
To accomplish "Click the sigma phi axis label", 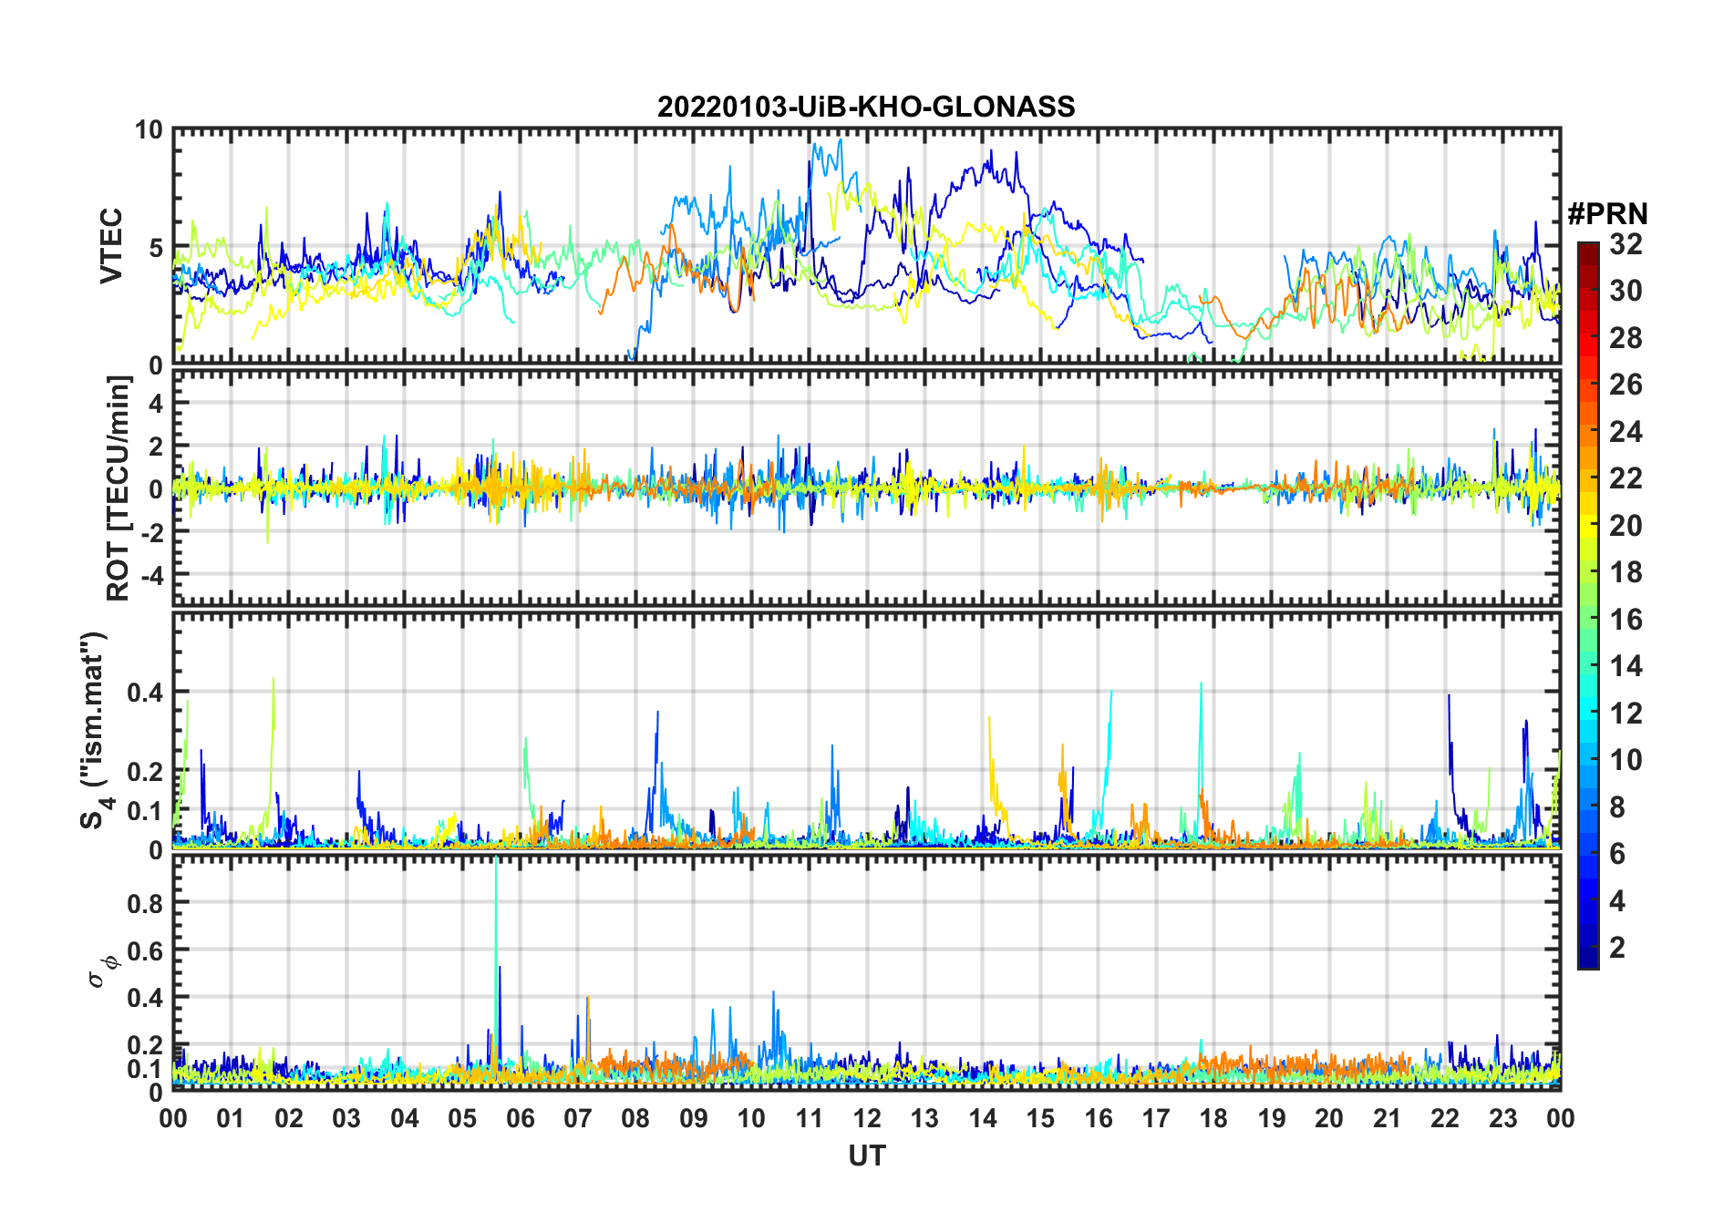I will (103, 971).
